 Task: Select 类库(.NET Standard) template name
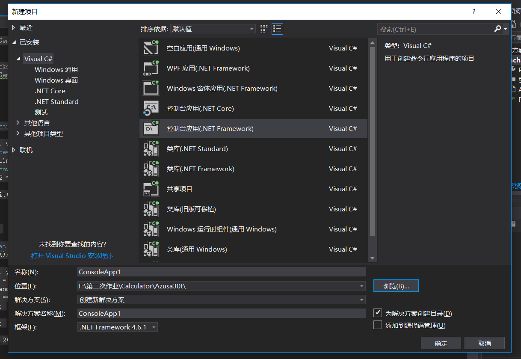[197, 148]
